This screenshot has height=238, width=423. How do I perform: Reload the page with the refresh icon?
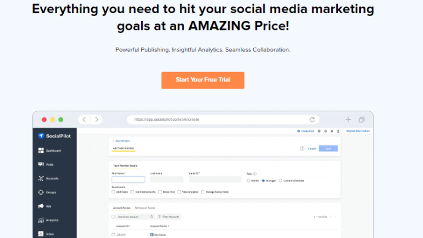click(x=312, y=120)
